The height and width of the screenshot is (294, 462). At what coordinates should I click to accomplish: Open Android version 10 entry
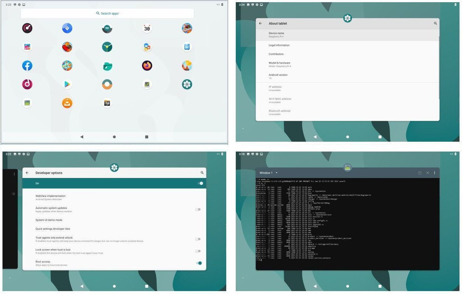tap(347, 76)
